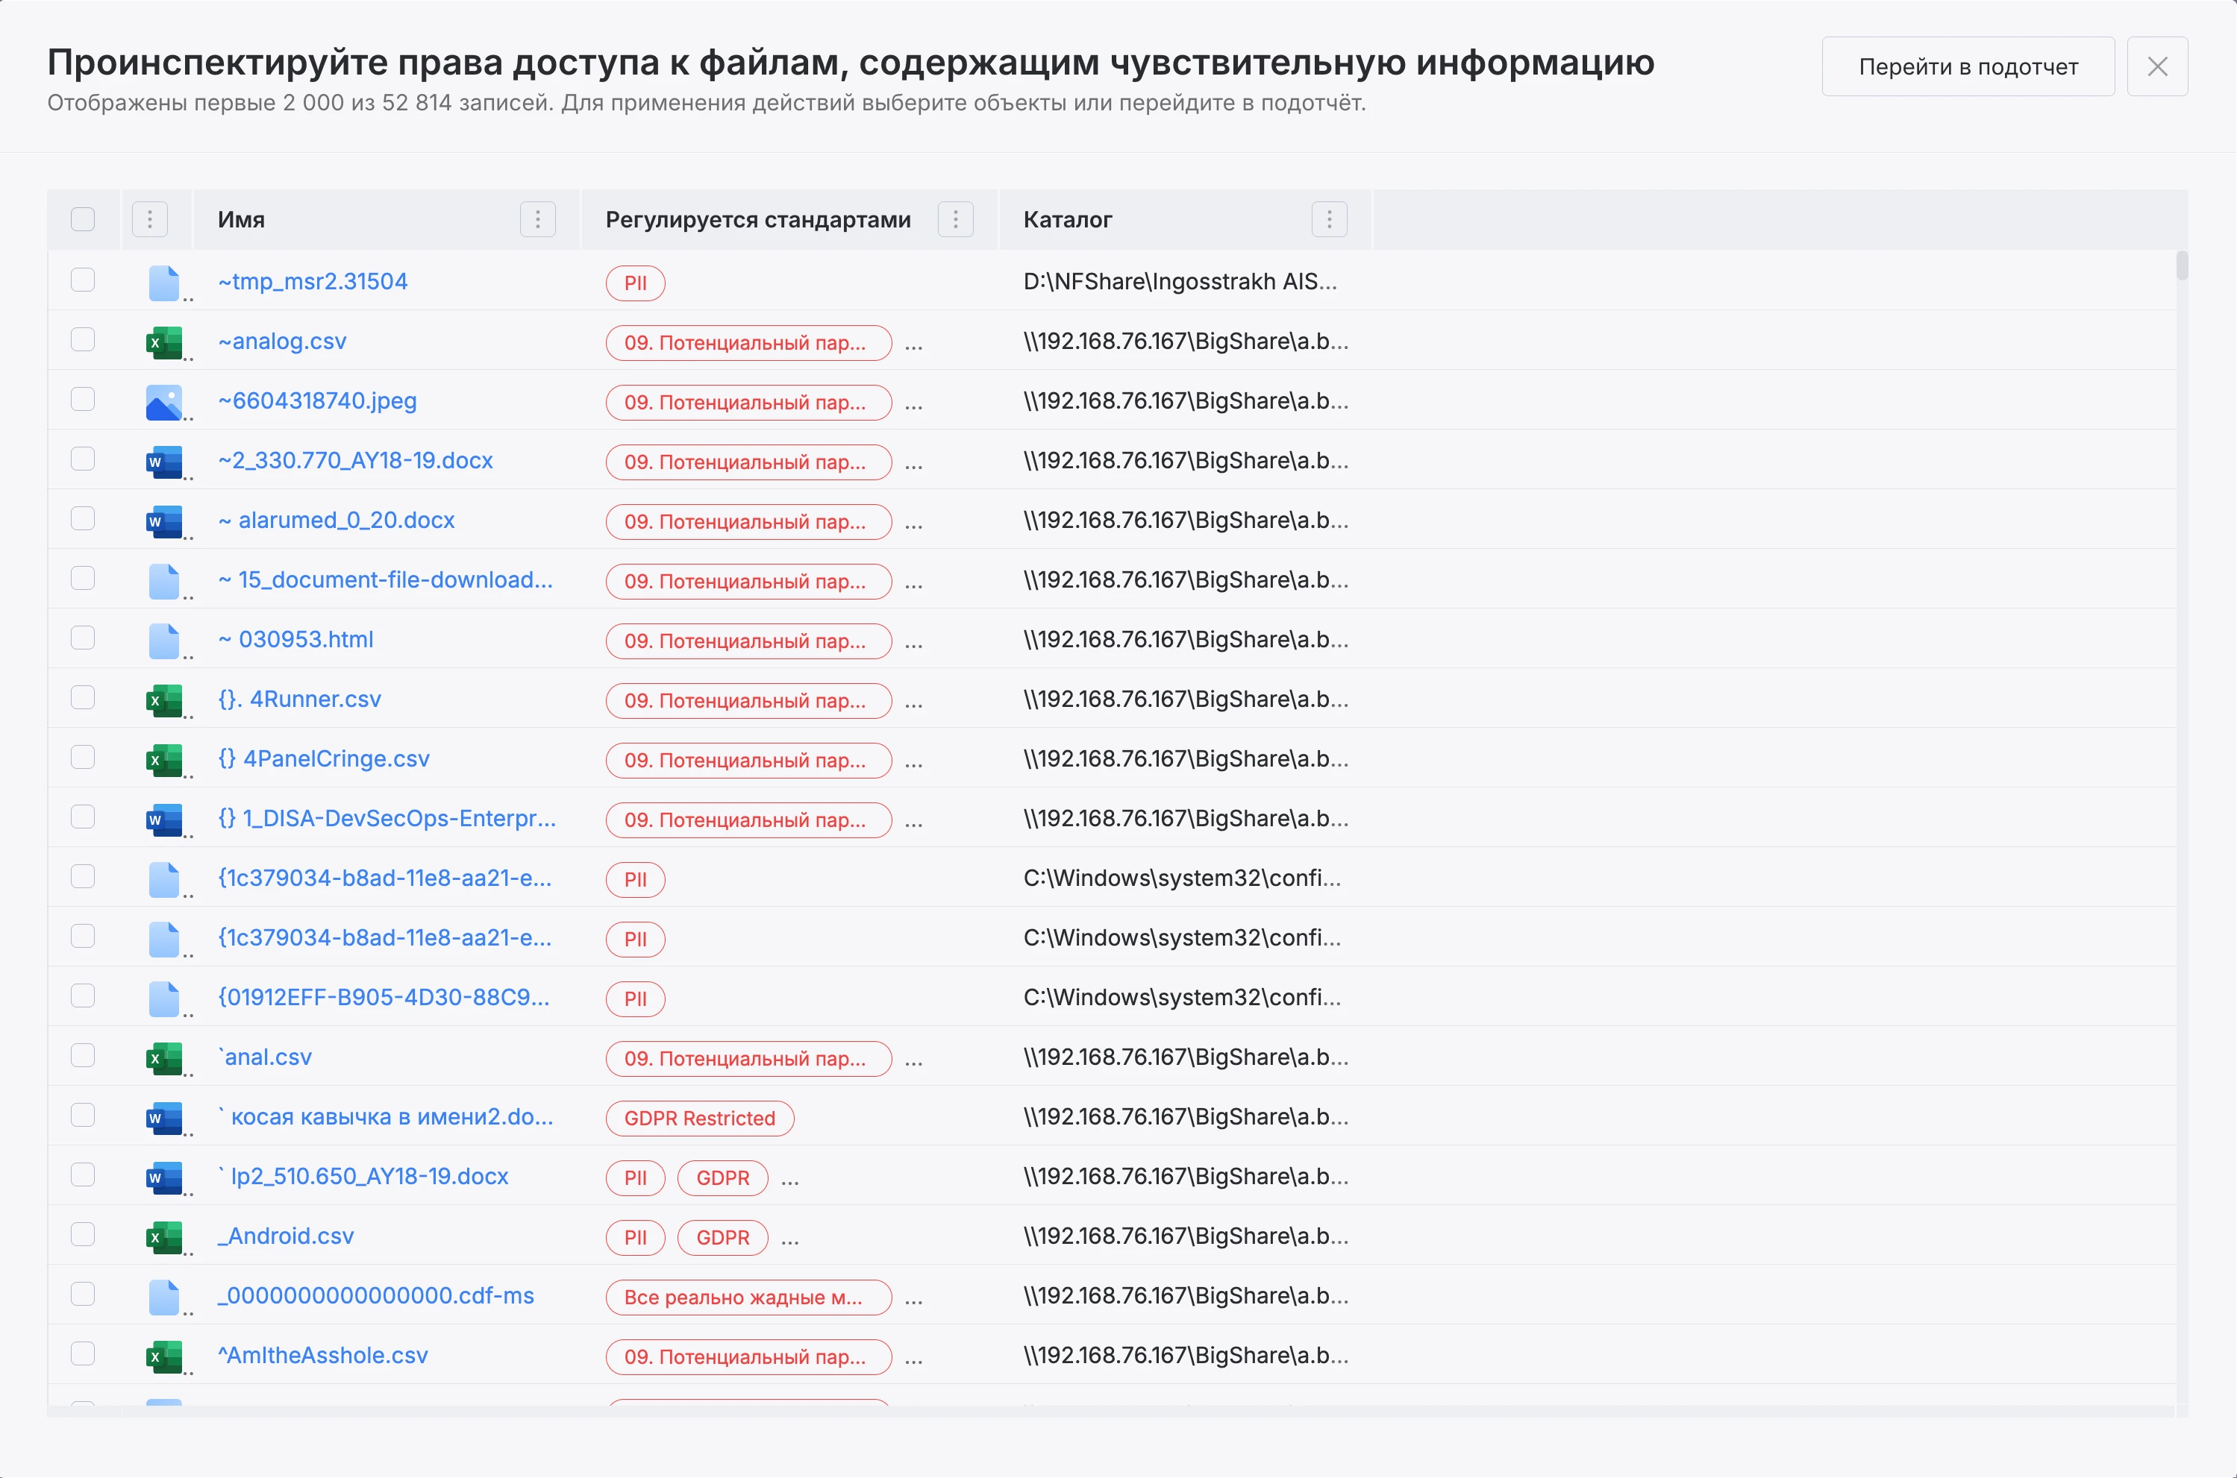Click the file icon for ~tmp_msr2.31504
The height and width of the screenshot is (1478, 2237).
coord(164,283)
